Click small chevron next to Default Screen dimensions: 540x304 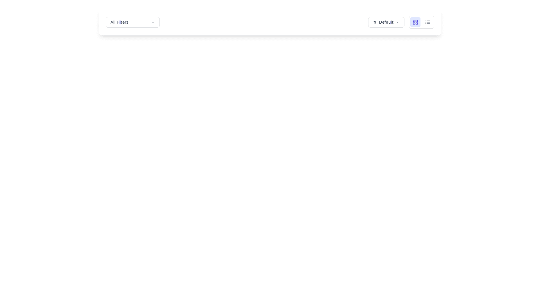pyautogui.click(x=397, y=22)
